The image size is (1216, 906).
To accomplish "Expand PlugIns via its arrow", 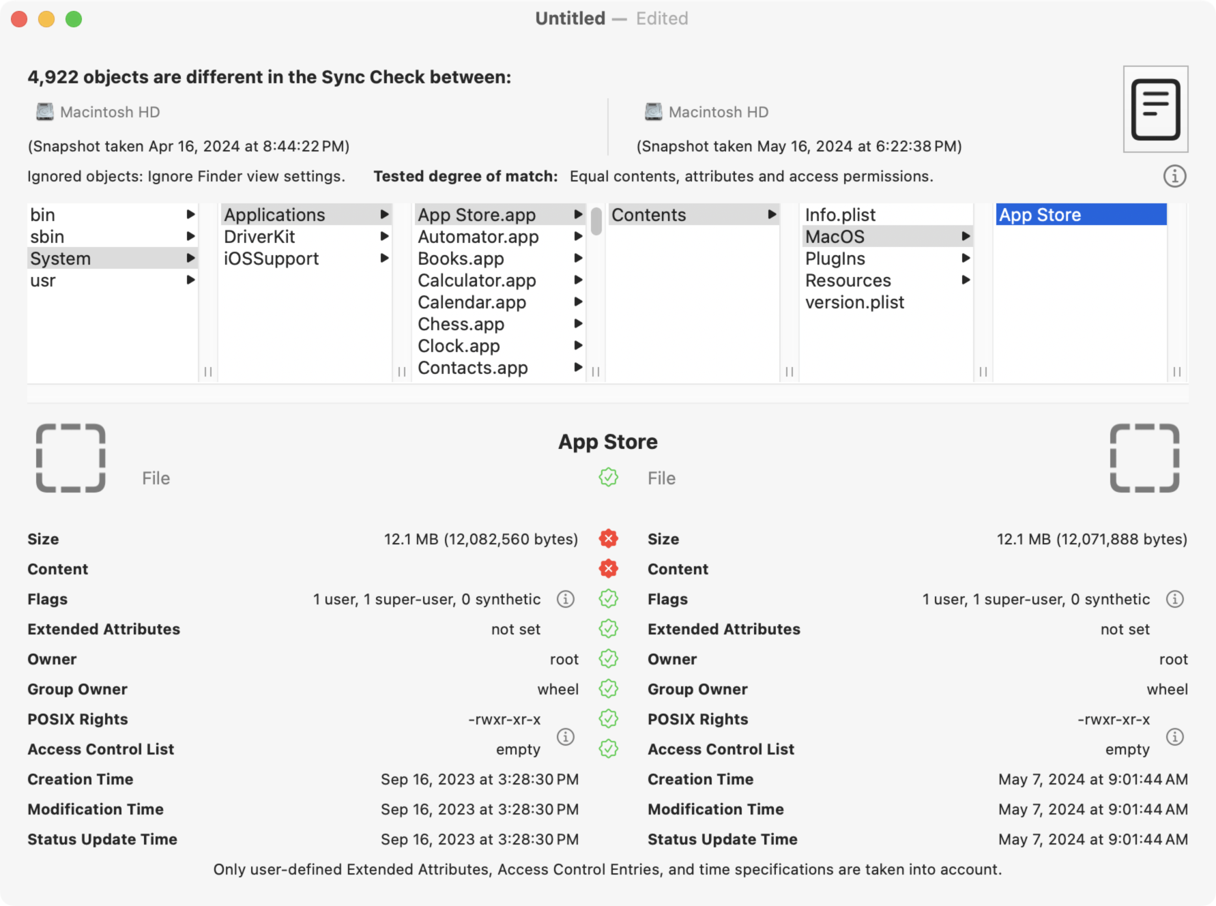I will (966, 258).
